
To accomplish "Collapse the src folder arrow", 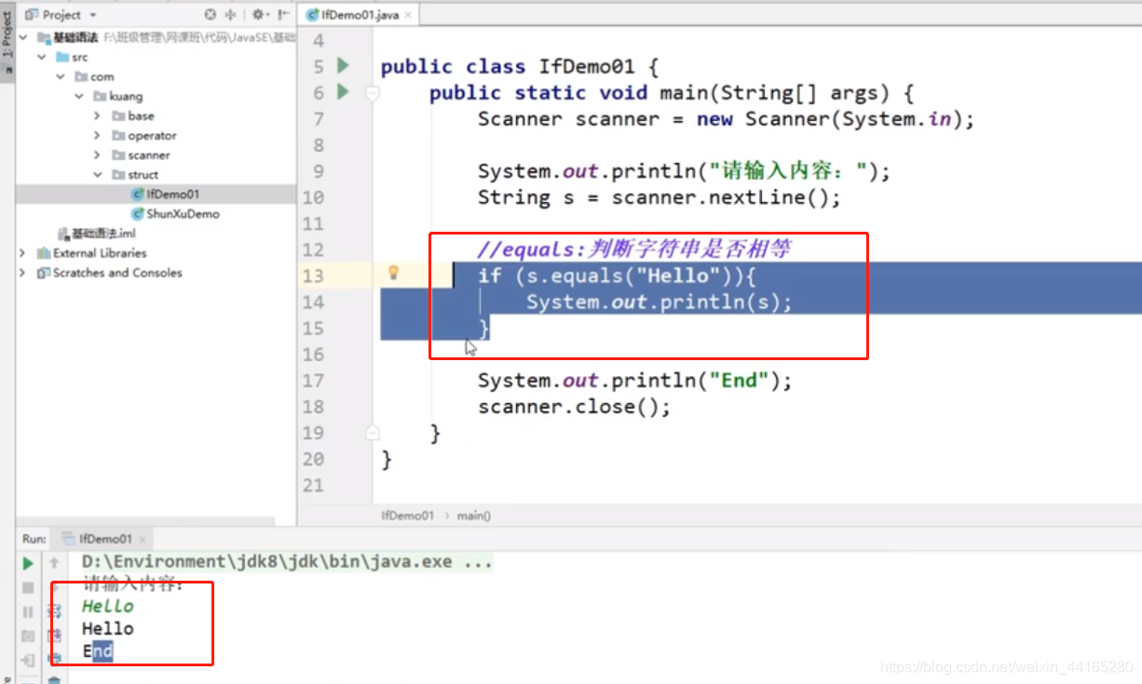I will click(x=42, y=57).
